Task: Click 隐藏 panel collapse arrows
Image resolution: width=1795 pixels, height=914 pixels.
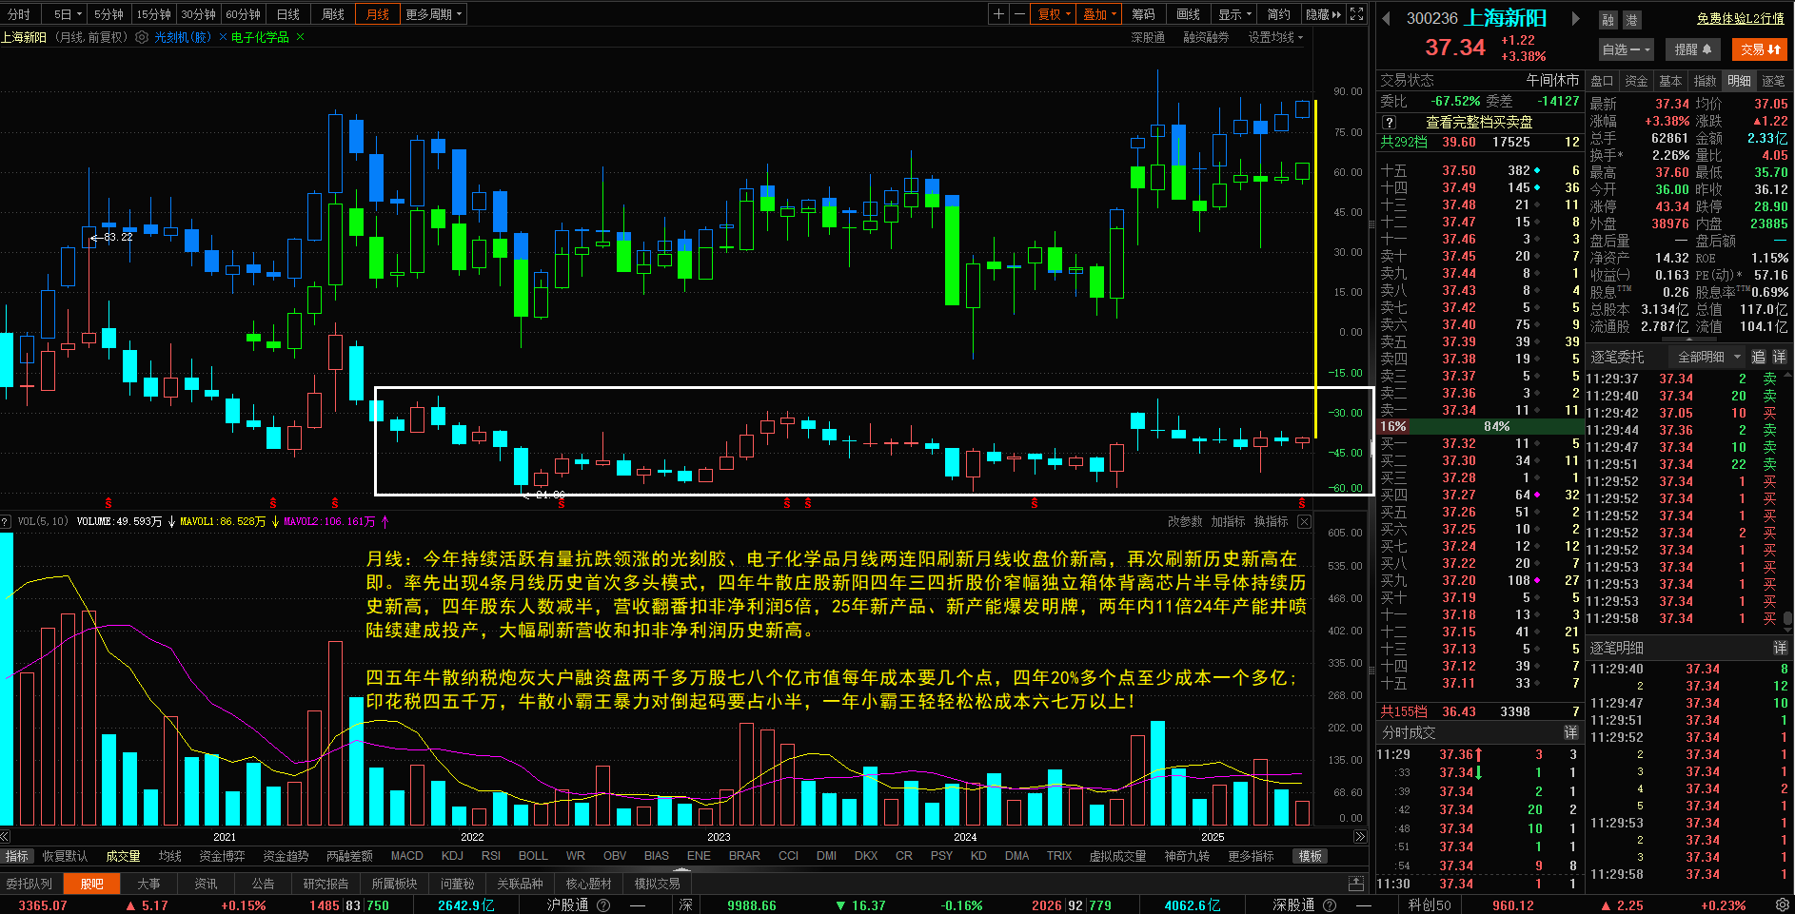Action: pyautogui.click(x=1323, y=14)
